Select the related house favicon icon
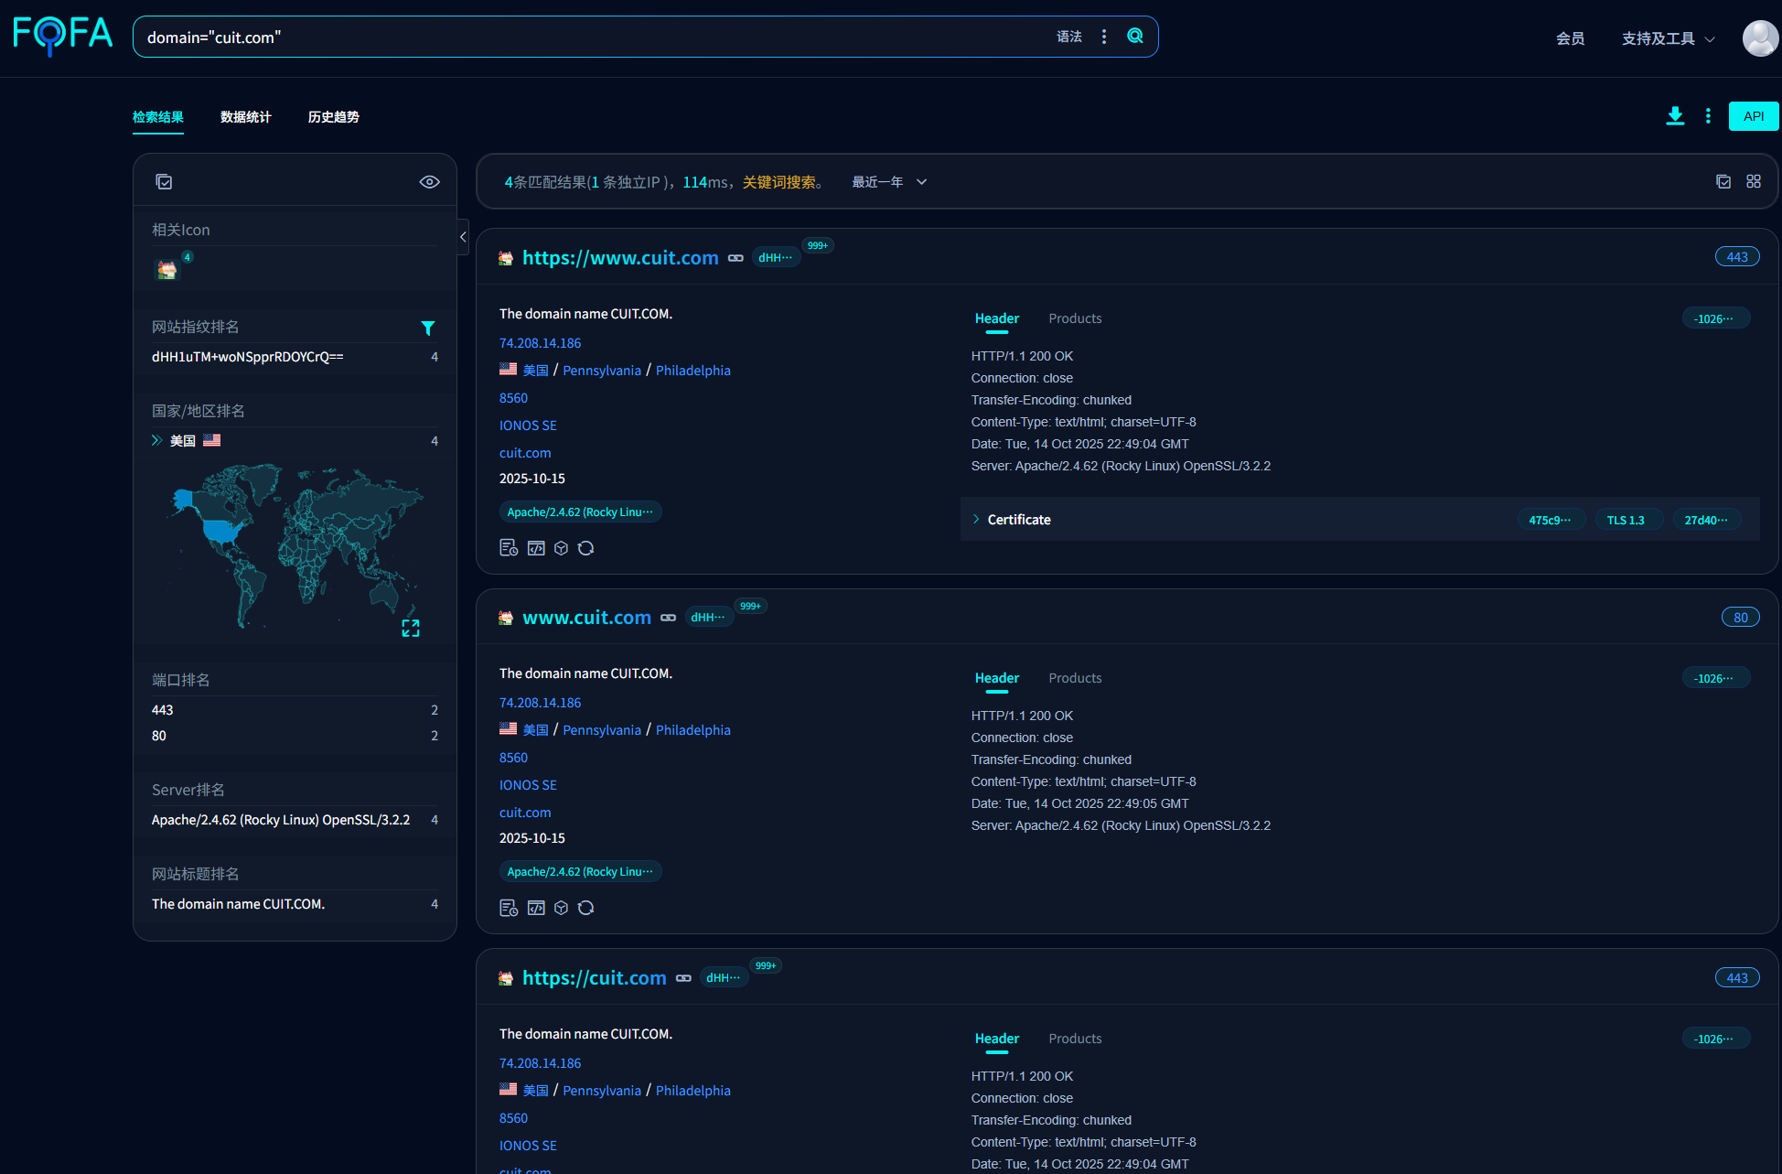This screenshot has width=1782, height=1174. tap(167, 270)
